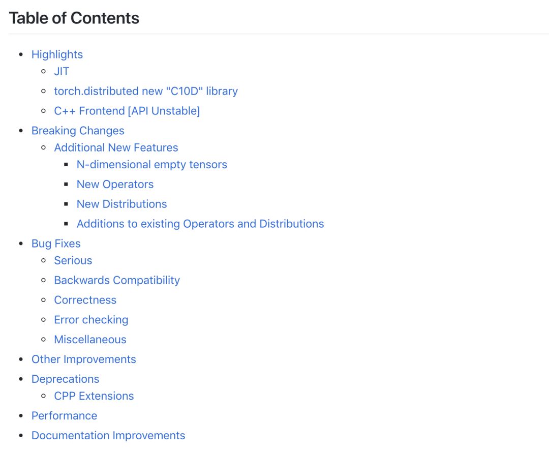
Task: Navigate to Additional New Features
Action: coord(116,147)
